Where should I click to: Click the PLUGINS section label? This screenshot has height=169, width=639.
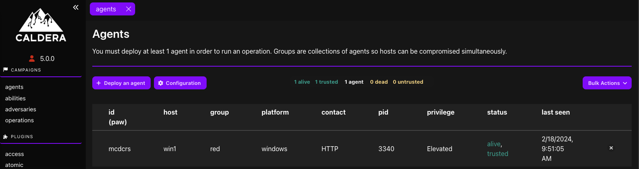click(x=22, y=136)
